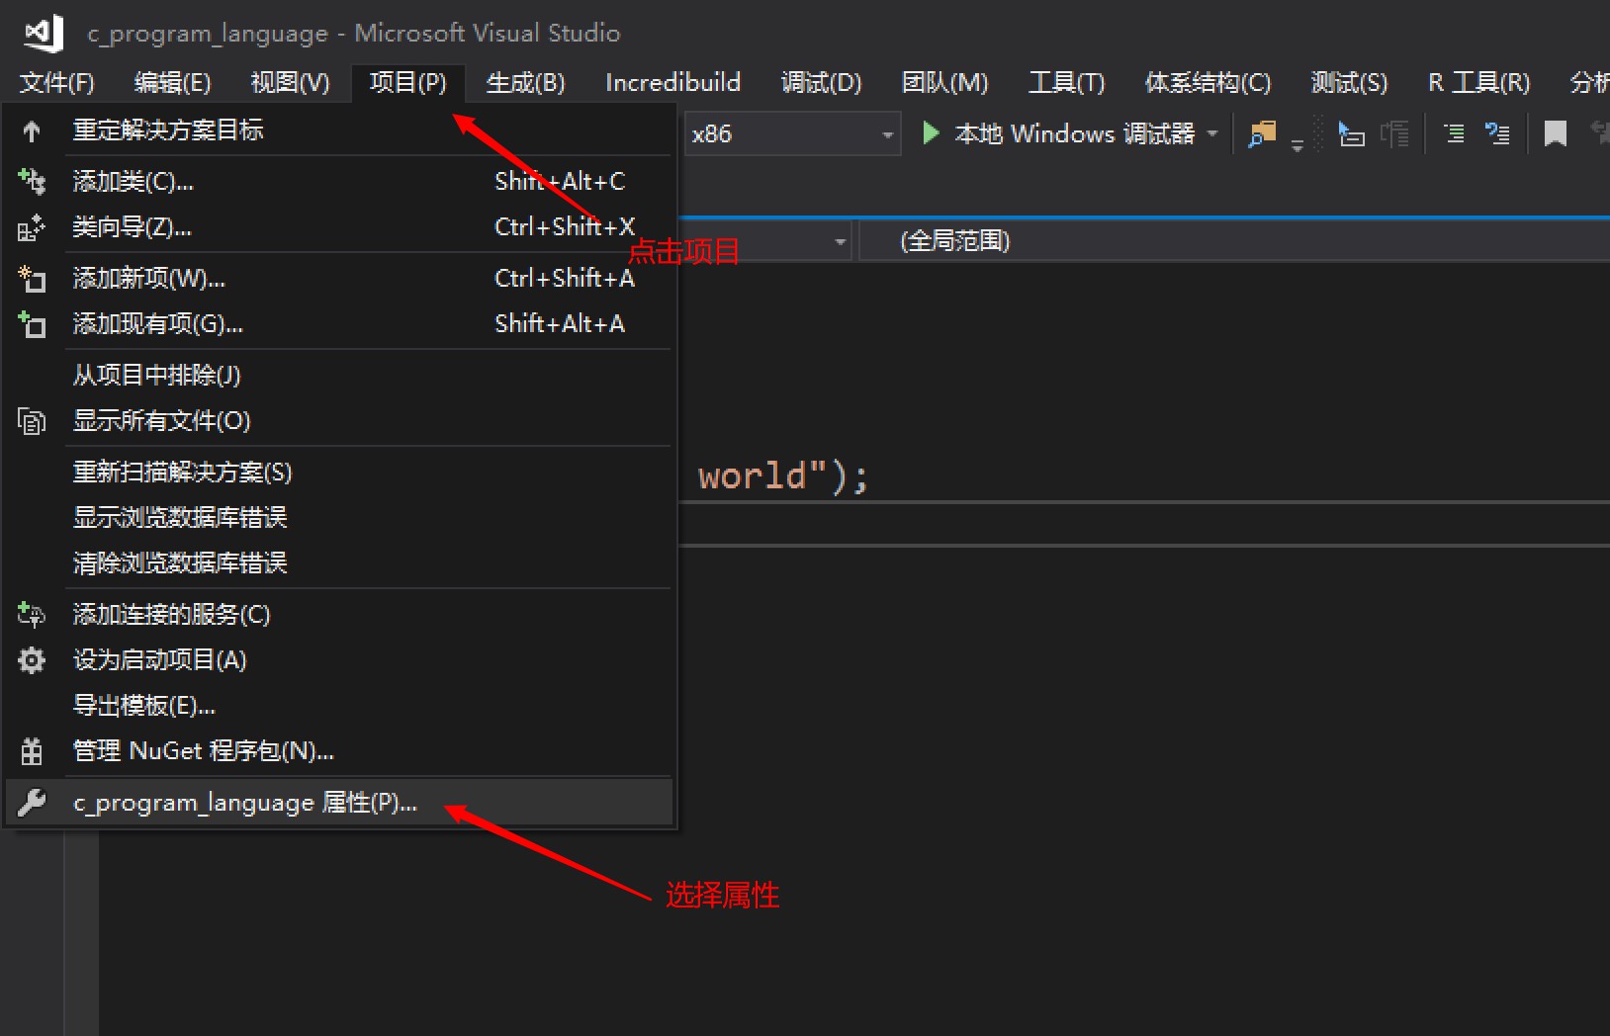
Task: Click the 项目(P) menu
Action: (x=407, y=82)
